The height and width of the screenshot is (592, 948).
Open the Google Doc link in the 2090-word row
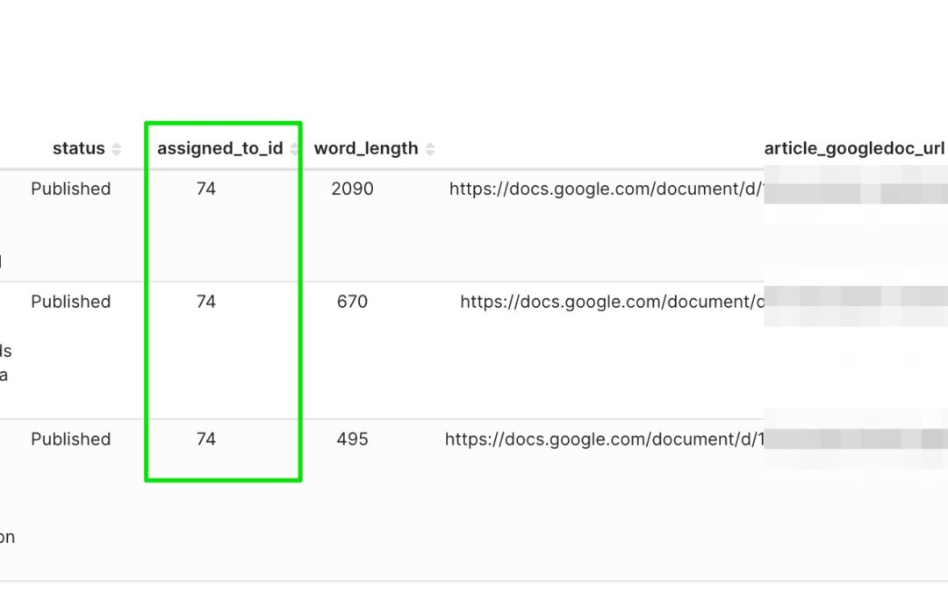[606, 189]
